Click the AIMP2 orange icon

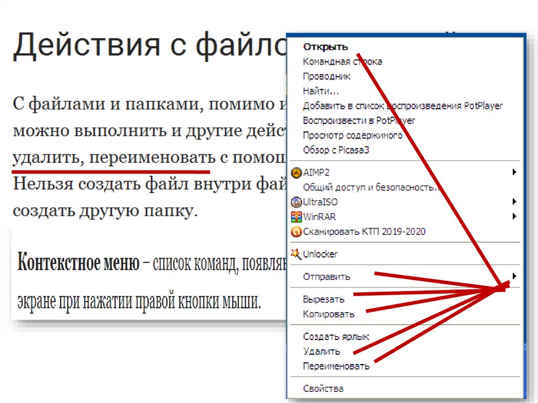(x=296, y=172)
